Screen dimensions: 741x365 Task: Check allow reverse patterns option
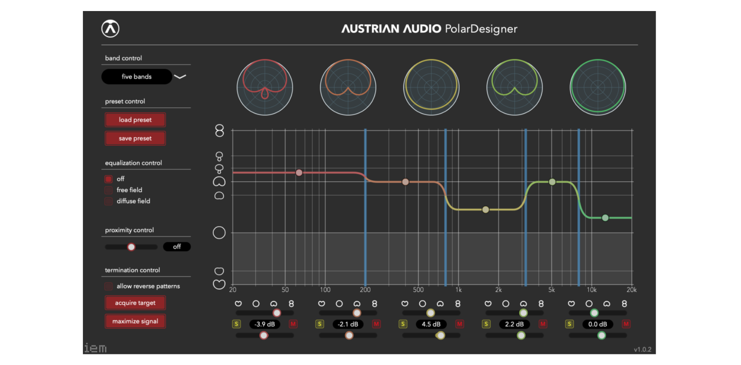click(109, 286)
